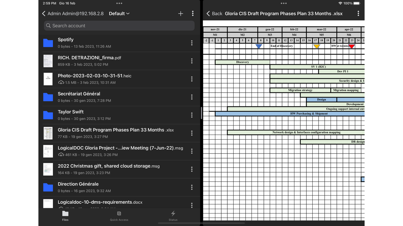Open options menu for the Spotify folder
The height and width of the screenshot is (226, 403).
coord(192,43)
